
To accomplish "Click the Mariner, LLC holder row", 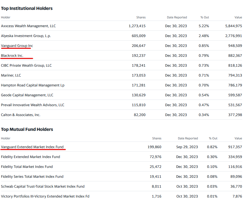I will [x=11, y=75].
